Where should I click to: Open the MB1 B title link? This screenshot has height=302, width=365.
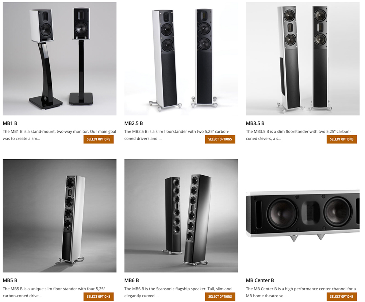(x=10, y=123)
